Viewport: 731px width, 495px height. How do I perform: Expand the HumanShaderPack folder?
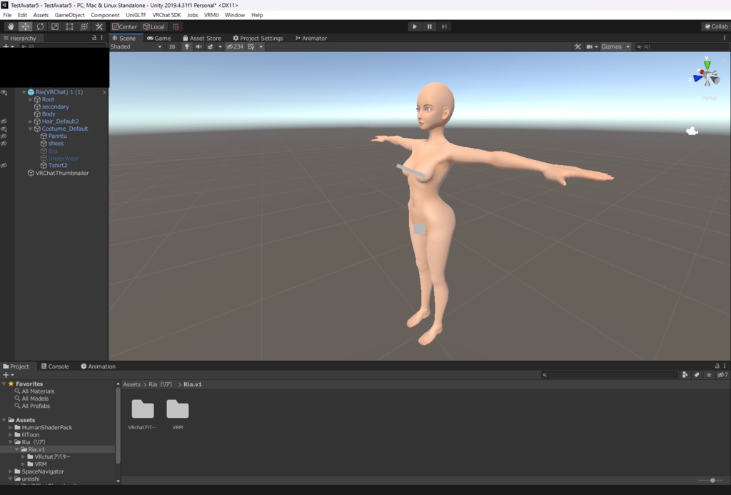(x=10, y=427)
